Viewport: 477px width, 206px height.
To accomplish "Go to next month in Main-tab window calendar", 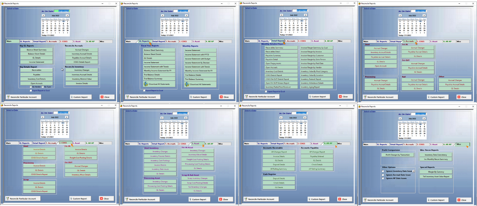I will [x=67, y=16].
